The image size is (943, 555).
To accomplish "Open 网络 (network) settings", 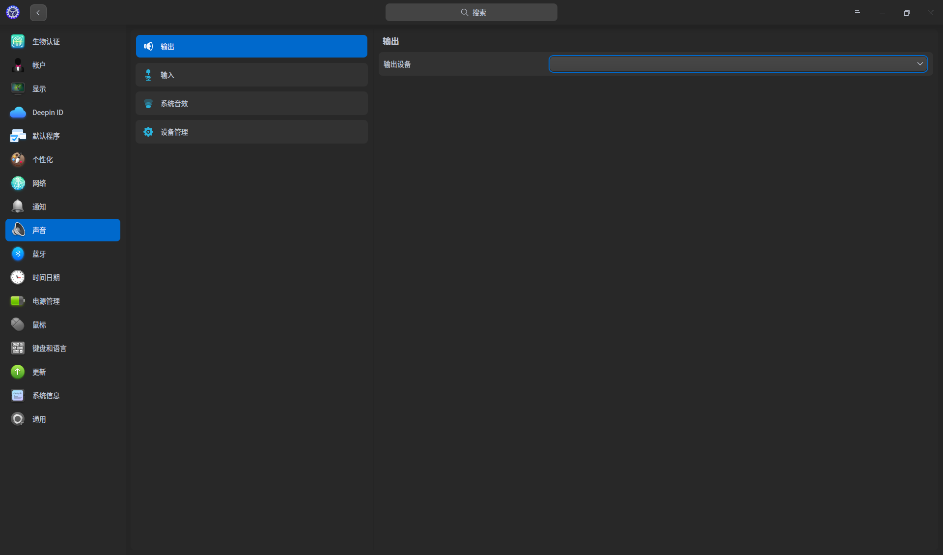I will coord(39,183).
